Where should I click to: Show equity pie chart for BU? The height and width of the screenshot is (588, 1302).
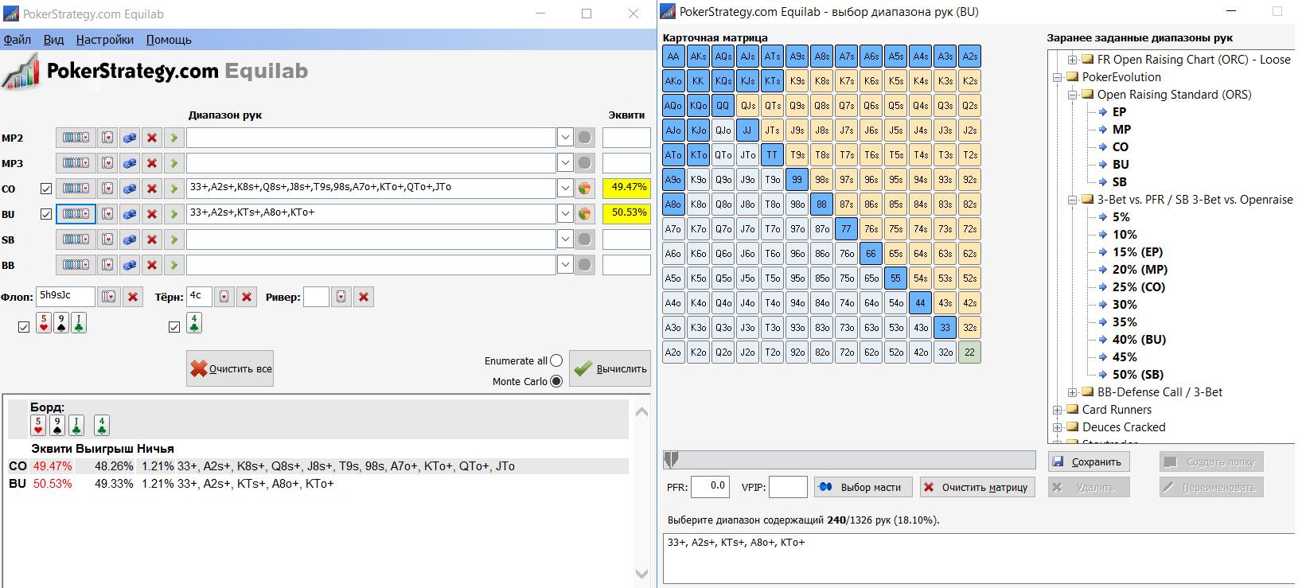click(x=585, y=214)
